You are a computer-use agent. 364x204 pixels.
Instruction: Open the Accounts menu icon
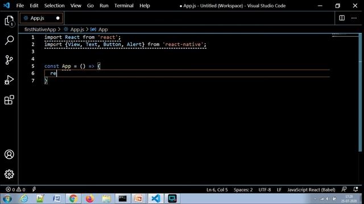(9, 154)
